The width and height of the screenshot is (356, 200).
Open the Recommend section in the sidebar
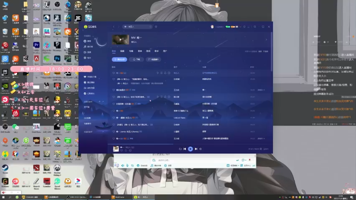(87, 41)
